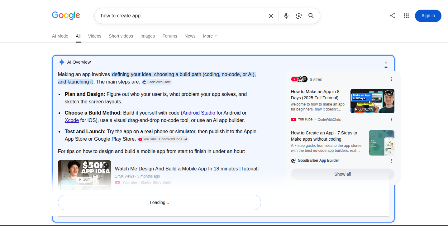This screenshot has width=448, height=226.
Task: Click the Loading... button
Action: [x=160, y=202]
